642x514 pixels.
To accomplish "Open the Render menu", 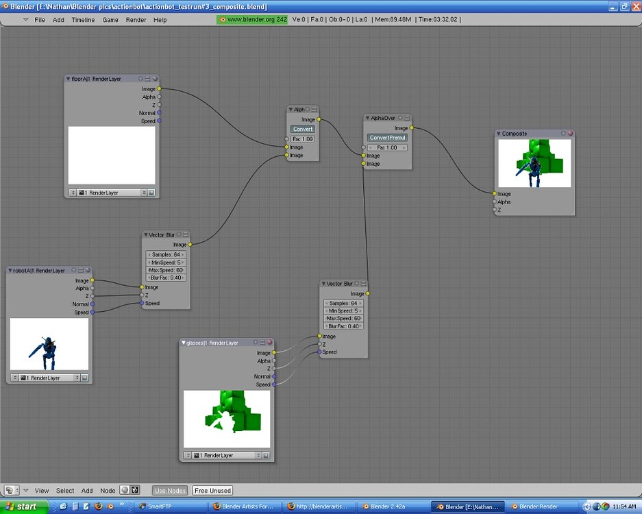I will coord(136,20).
